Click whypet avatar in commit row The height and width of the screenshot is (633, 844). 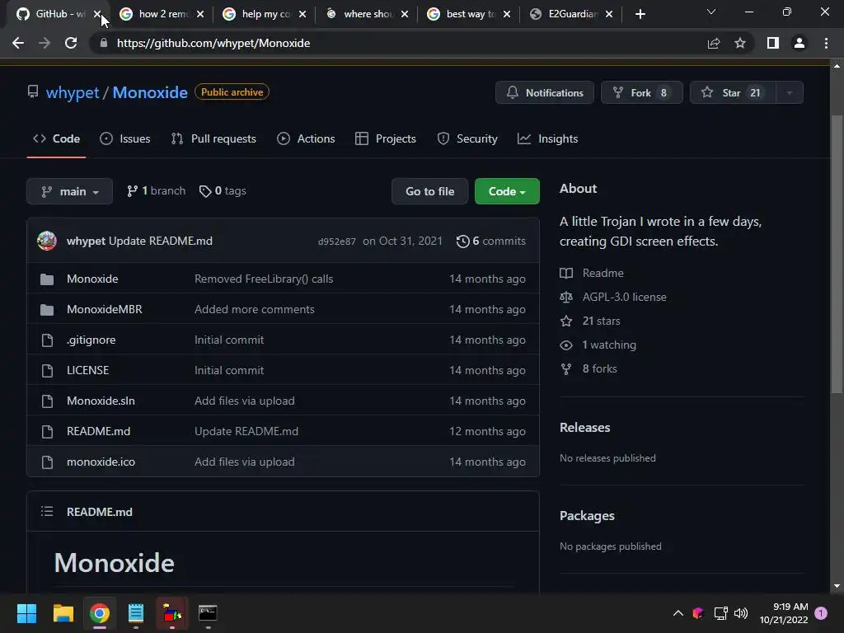[47, 241]
